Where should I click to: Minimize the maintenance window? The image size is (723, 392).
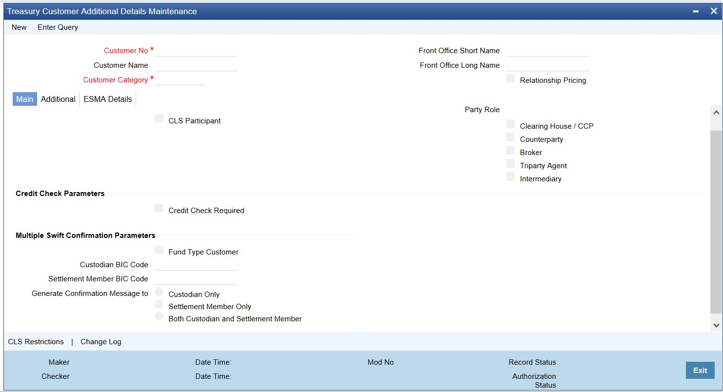(x=696, y=11)
